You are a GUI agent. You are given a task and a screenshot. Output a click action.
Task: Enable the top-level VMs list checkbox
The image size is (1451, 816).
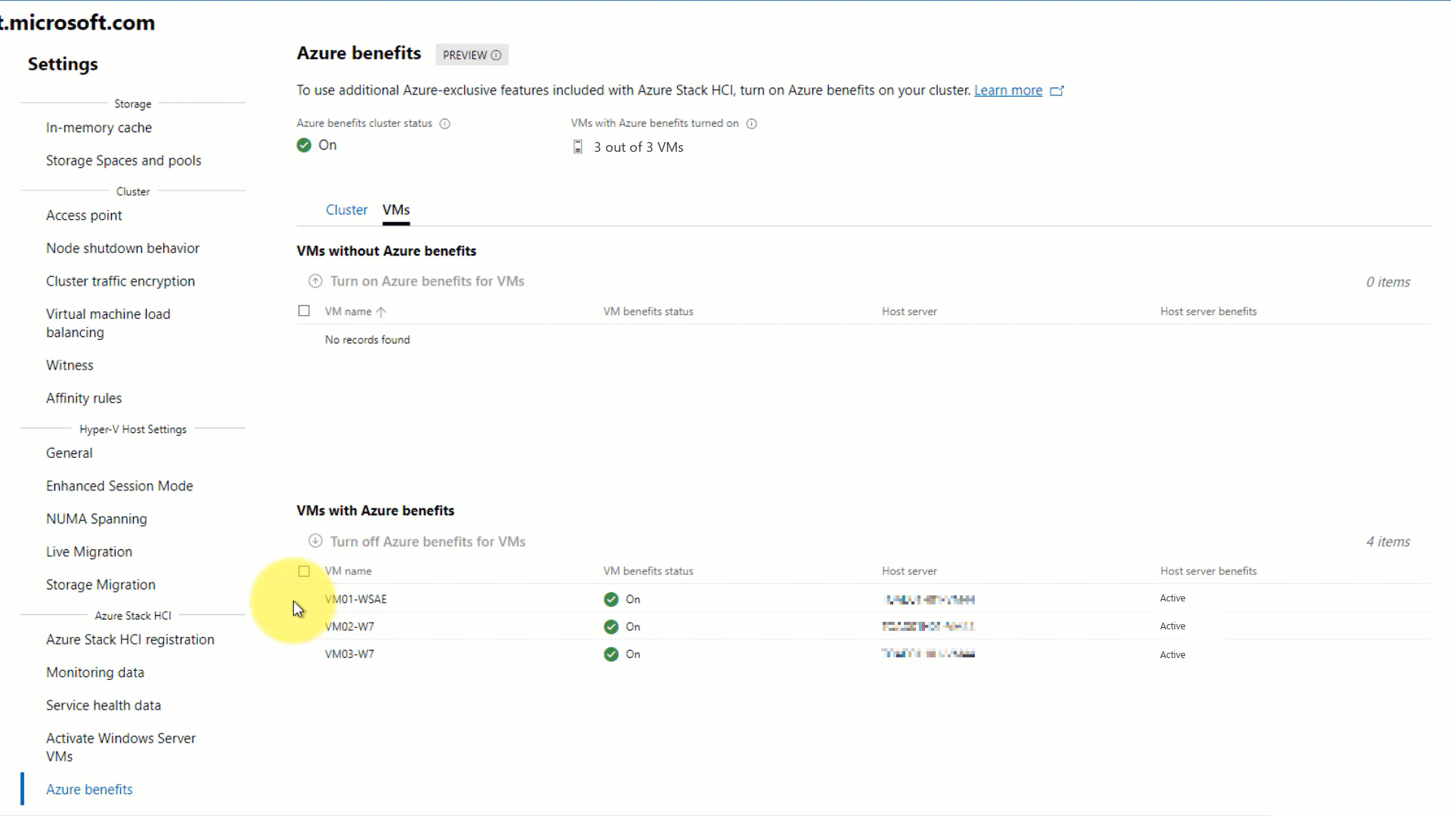click(304, 570)
